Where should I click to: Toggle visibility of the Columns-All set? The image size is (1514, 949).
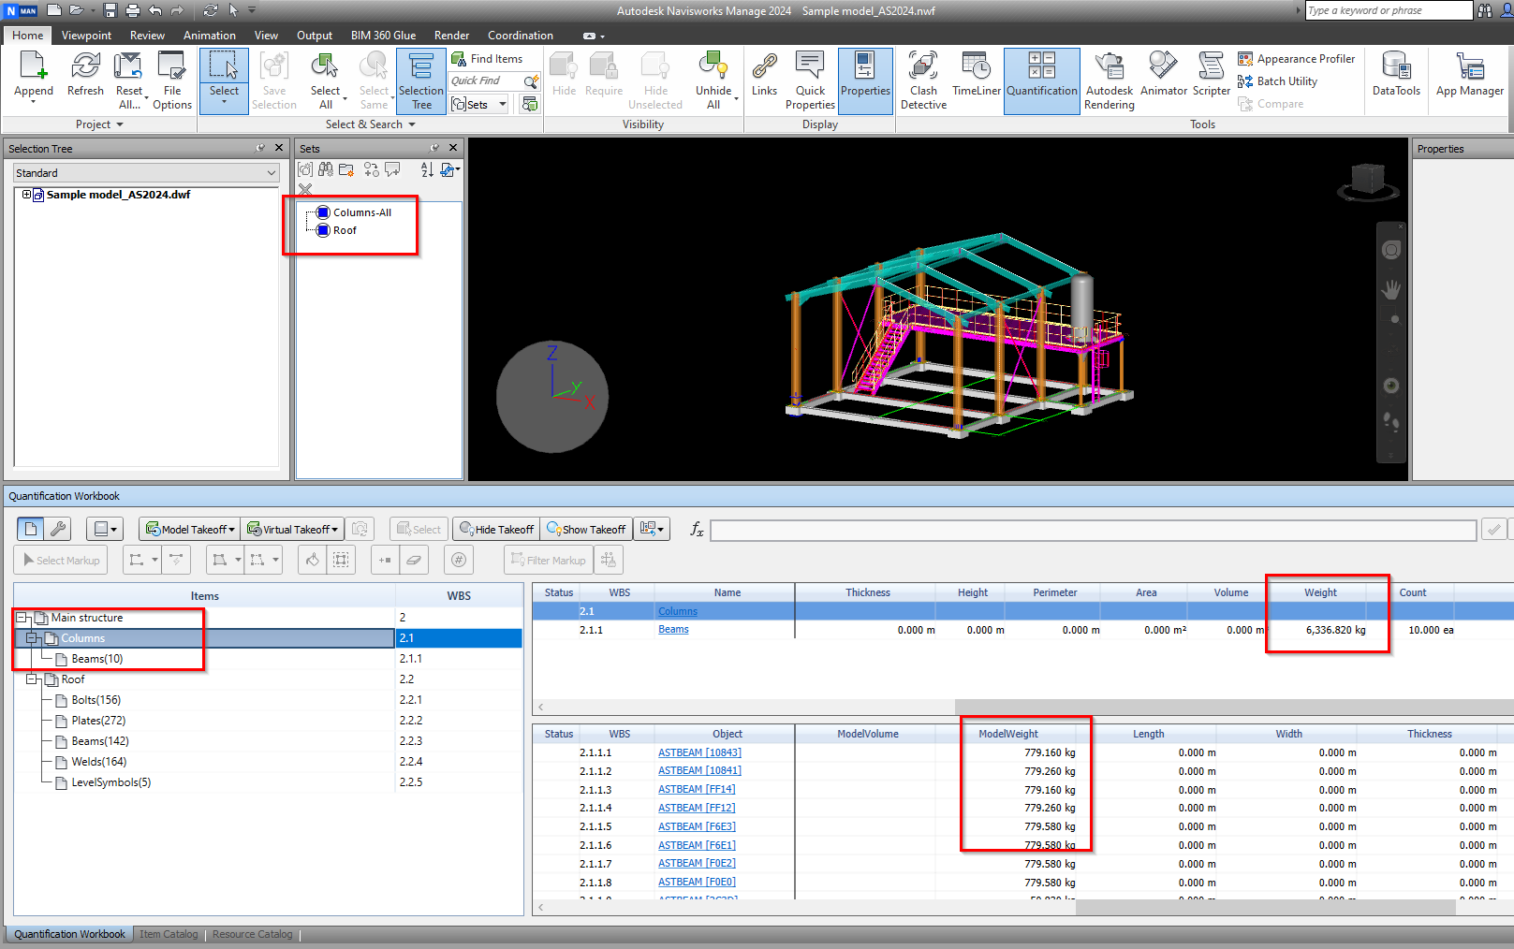[x=322, y=212]
